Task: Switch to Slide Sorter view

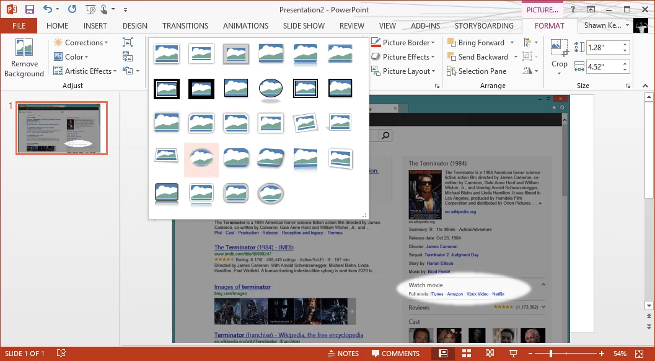Action: point(467,354)
